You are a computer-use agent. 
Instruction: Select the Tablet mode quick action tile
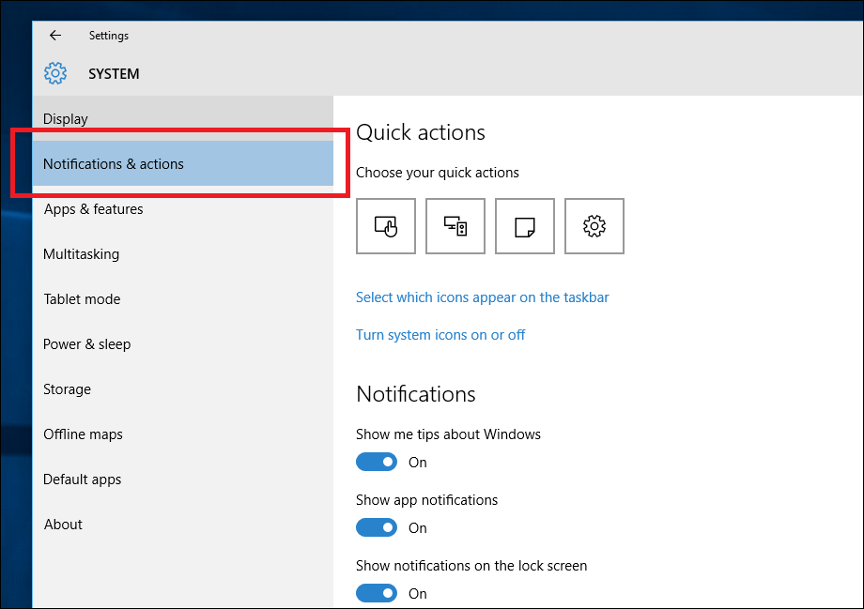tap(386, 226)
